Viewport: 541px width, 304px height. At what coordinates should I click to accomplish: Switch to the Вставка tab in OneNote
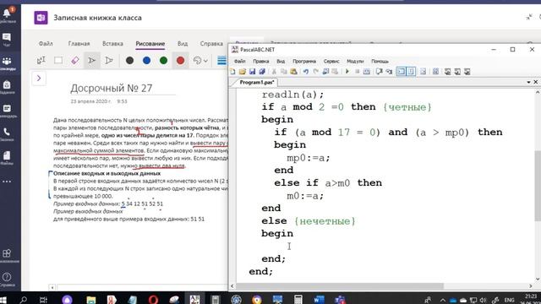click(112, 43)
